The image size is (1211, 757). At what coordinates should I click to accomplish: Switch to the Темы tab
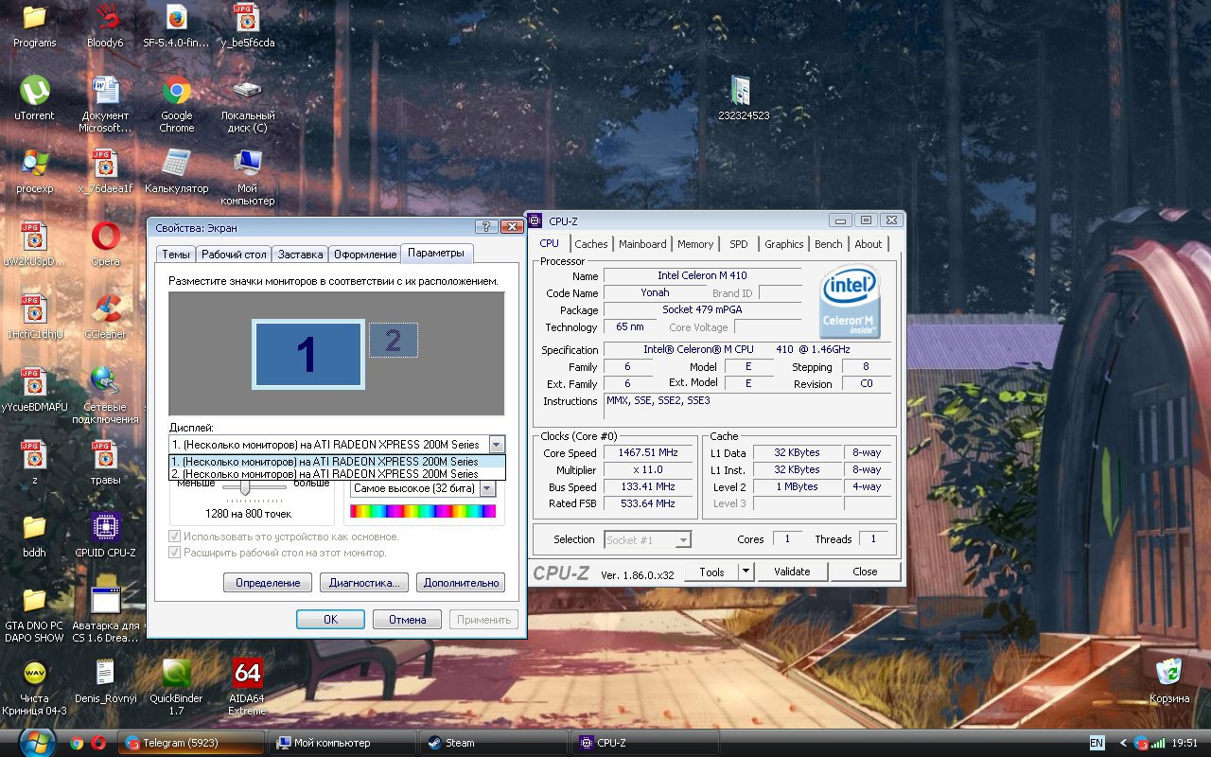[176, 255]
